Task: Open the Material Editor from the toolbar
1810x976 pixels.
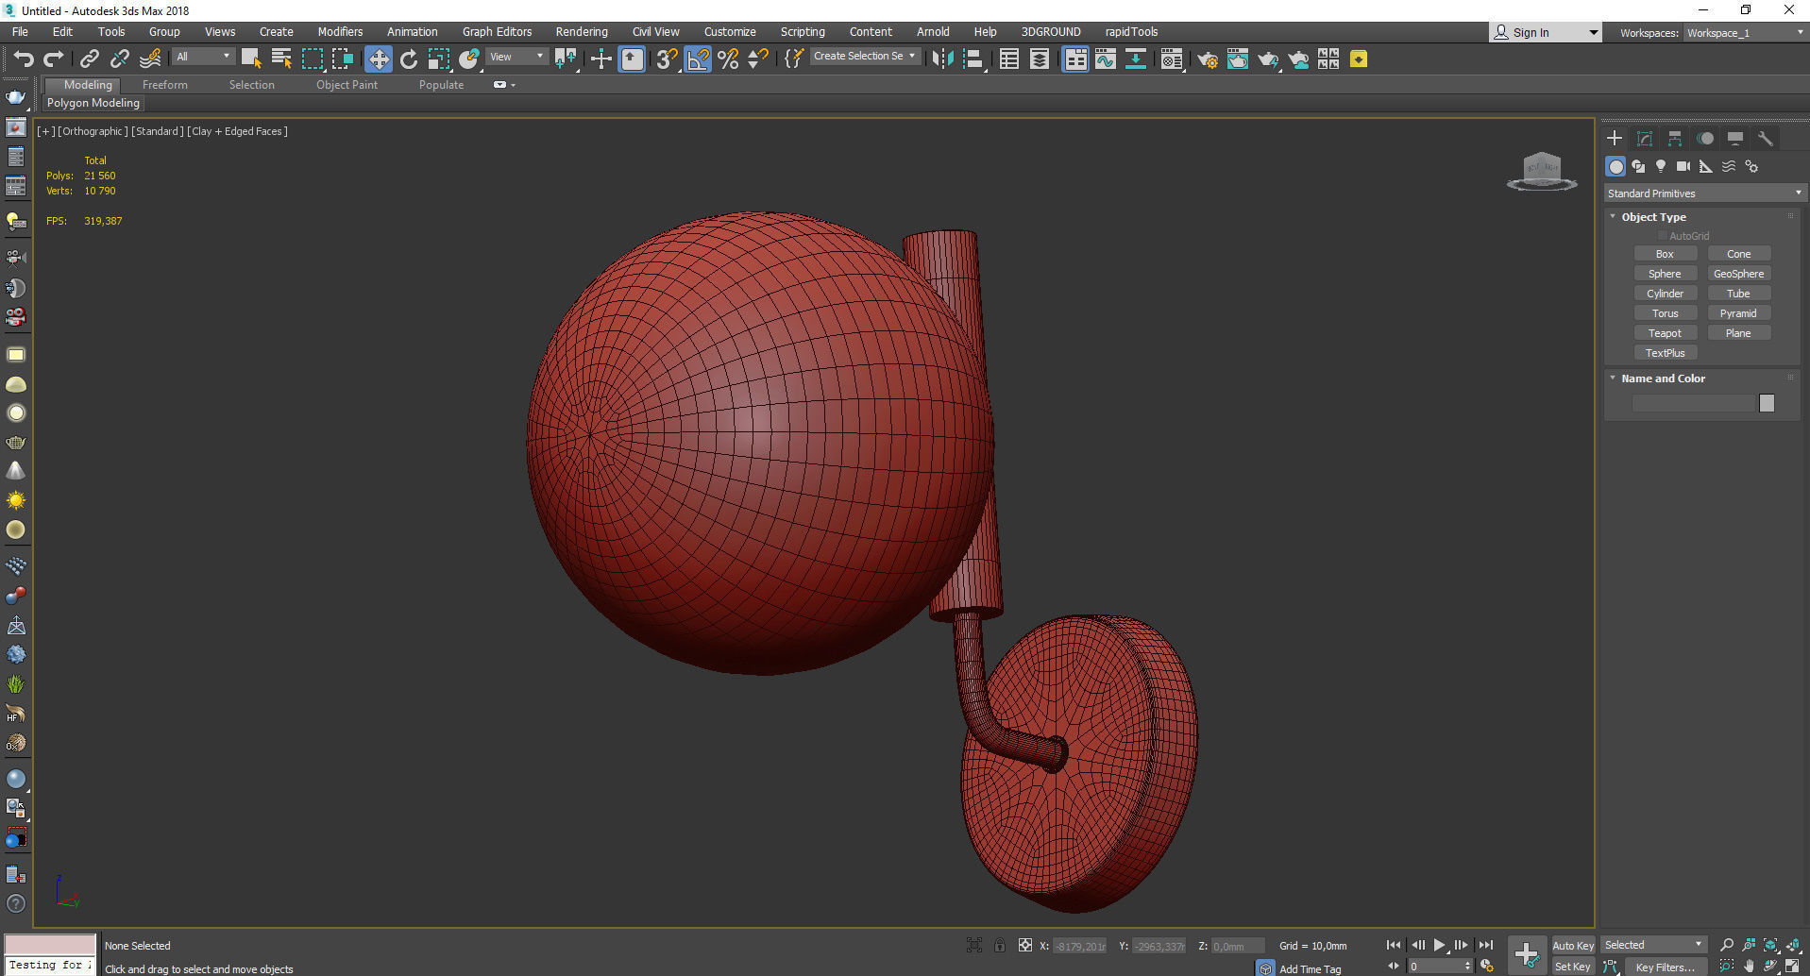Action: [x=1172, y=59]
